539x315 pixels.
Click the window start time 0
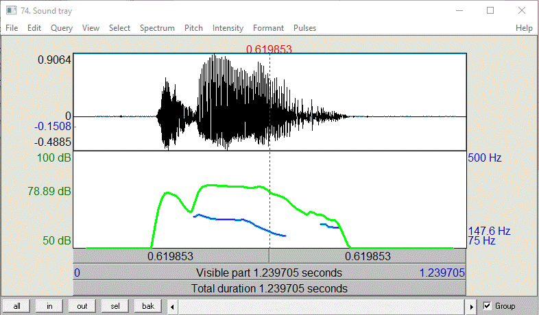click(x=77, y=273)
